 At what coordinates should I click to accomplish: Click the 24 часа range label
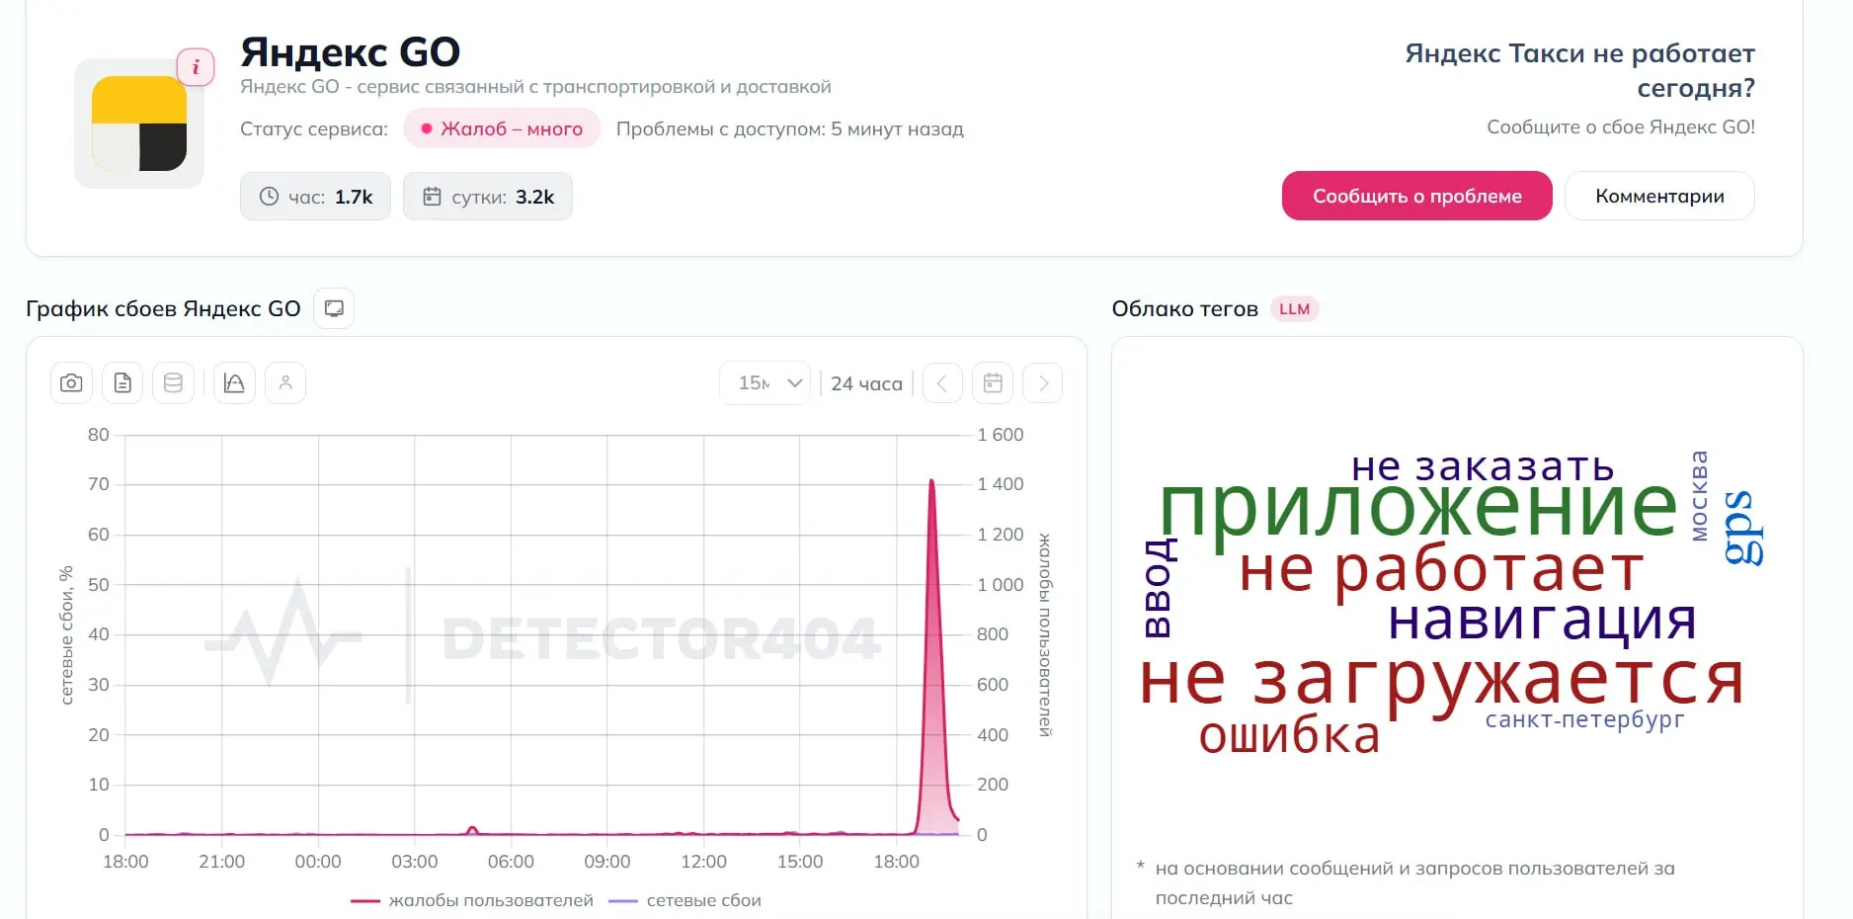pos(866,383)
